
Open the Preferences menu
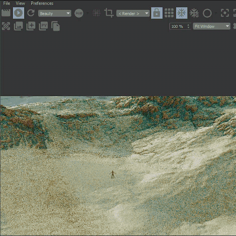[42, 3]
